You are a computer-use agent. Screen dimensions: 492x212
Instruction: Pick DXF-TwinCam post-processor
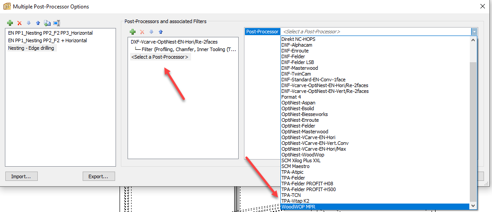click(375, 74)
